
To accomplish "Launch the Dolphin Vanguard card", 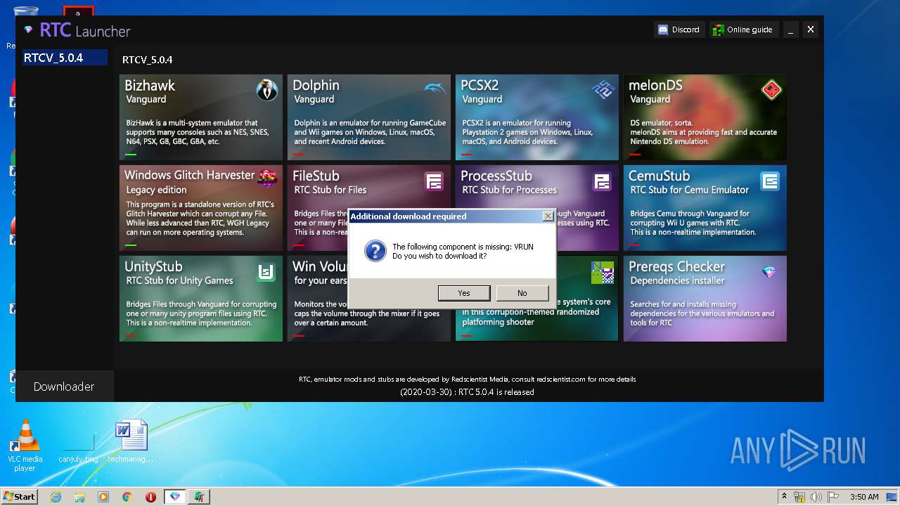I will coord(369,117).
